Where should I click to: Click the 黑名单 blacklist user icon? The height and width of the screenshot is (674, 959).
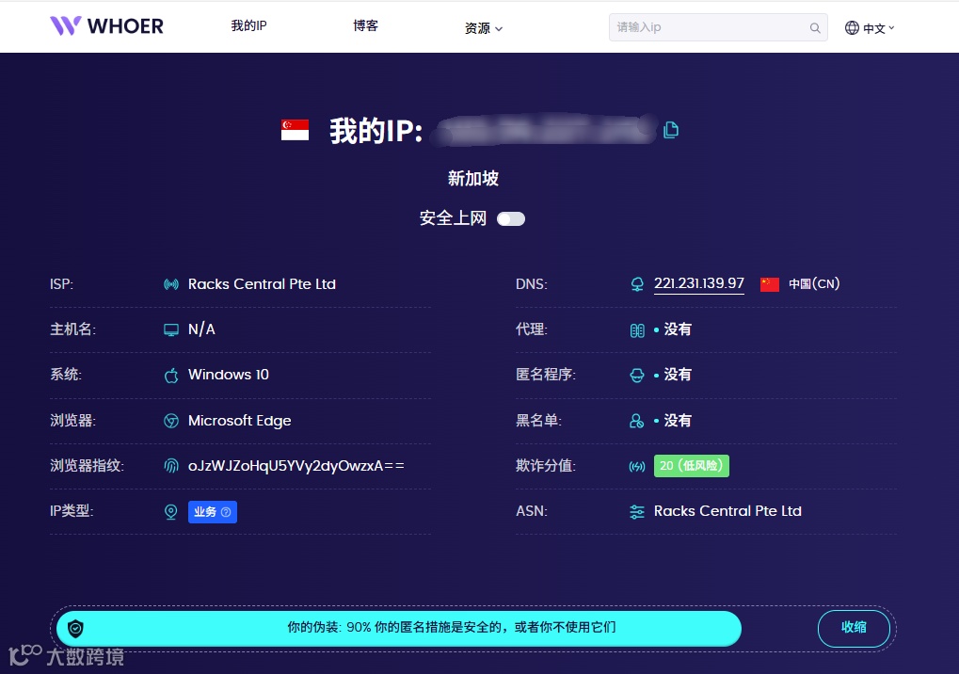(x=637, y=421)
